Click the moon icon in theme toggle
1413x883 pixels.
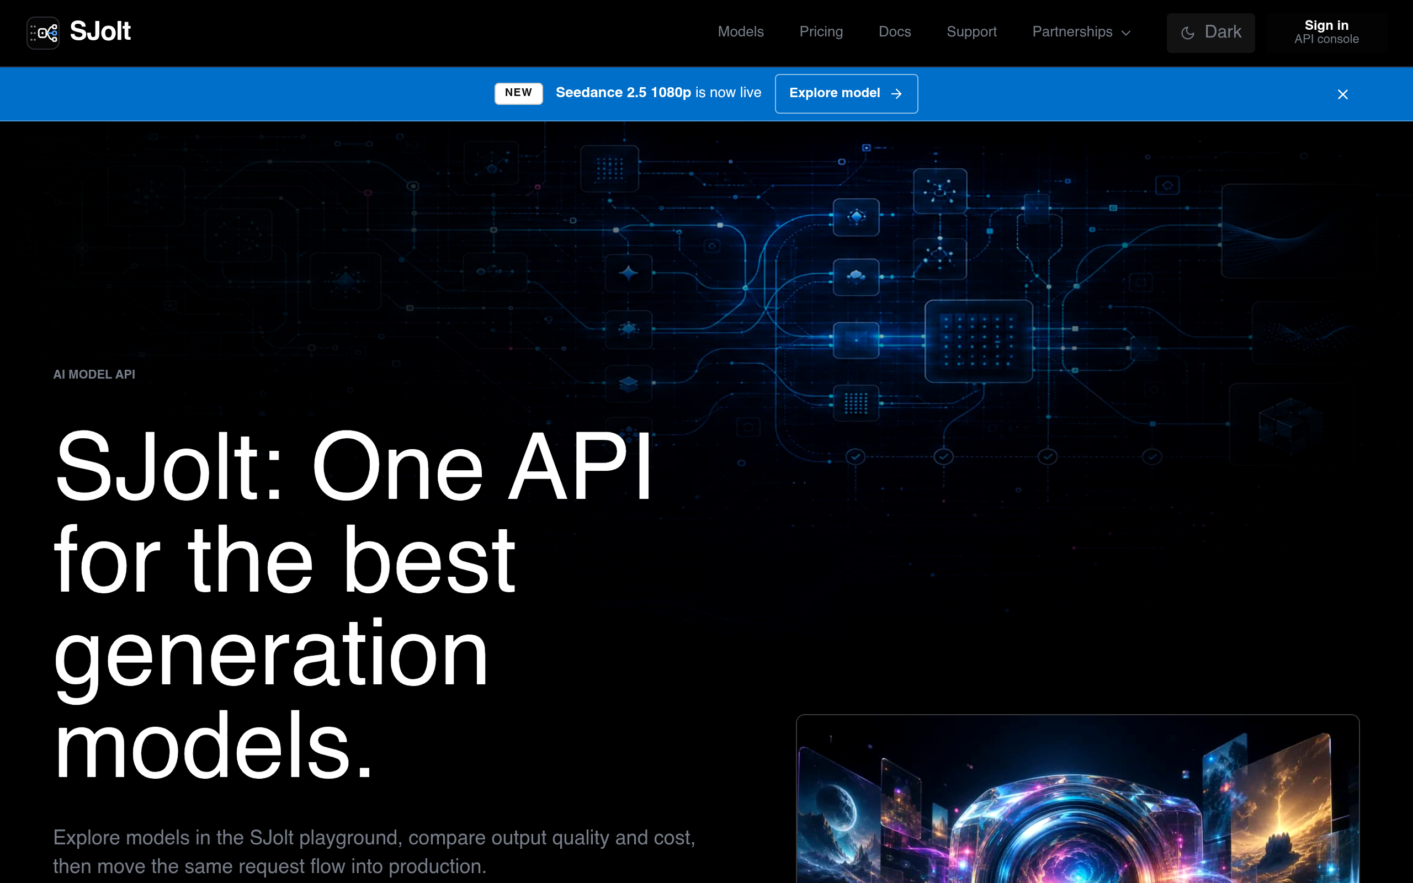click(1188, 33)
